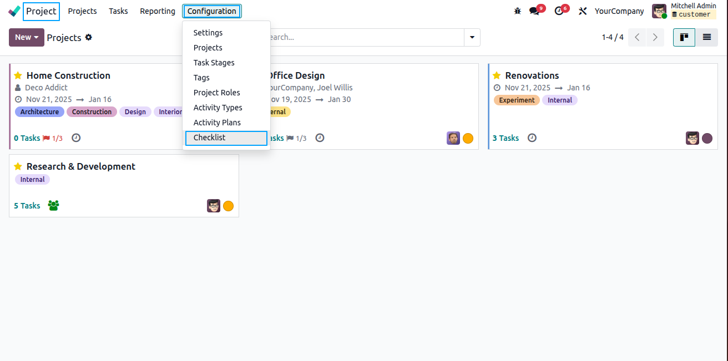
Task: Click the 0 Tasks link on Home Construction
Action: point(27,138)
